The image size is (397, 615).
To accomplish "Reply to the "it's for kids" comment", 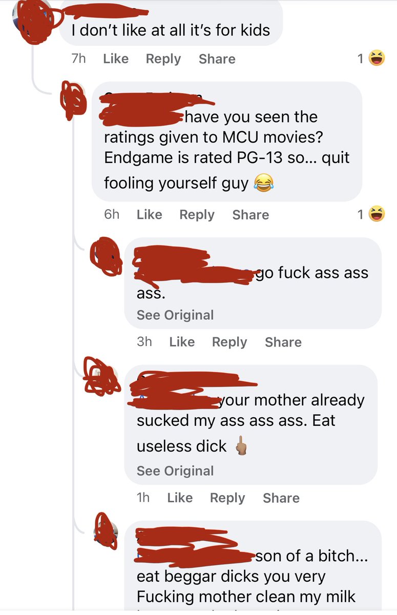I will 163,59.
